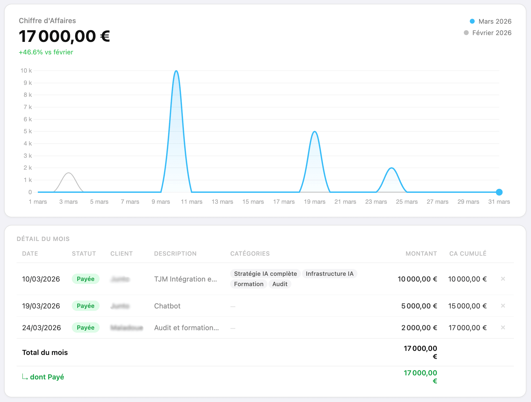Delete the 10/03/2026 invoice row
The image size is (531, 402).
[503, 279]
